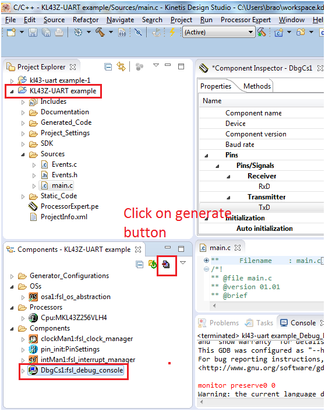This screenshot has width=325, height=411.
Task: Toggle Link with Editor in Project Explorer
Action: pyautogui.click(x=121, y=66)
